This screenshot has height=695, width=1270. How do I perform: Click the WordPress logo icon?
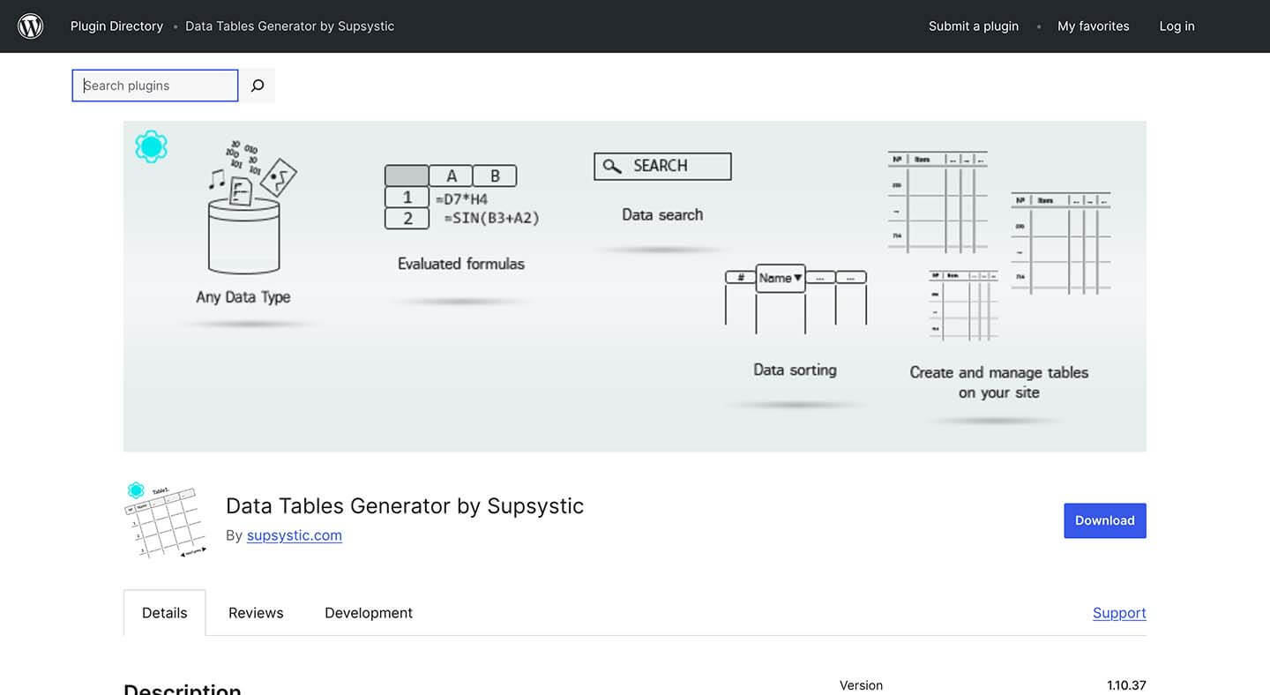coord(31,26)
